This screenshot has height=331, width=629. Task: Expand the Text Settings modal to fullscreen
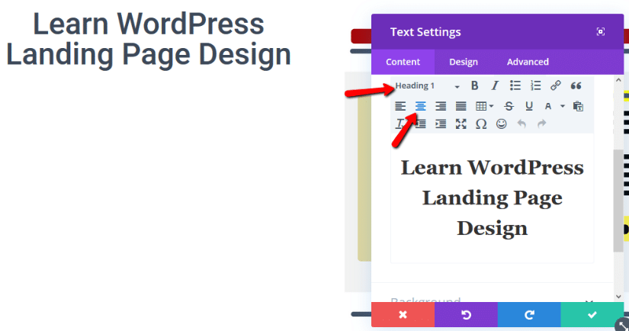(601, 32)
